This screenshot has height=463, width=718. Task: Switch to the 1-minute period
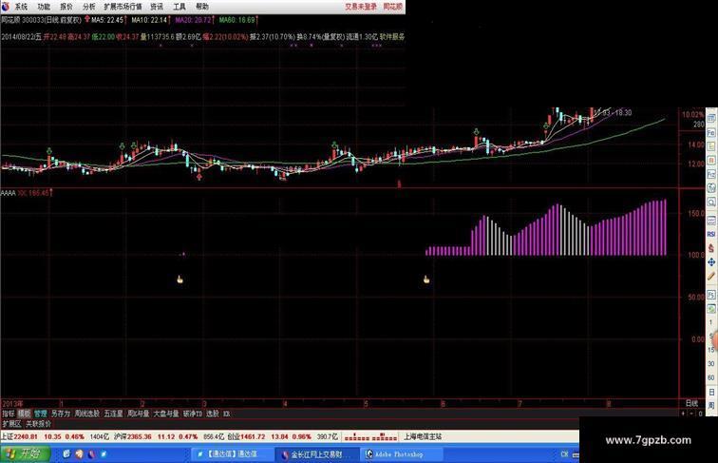[711, 322]
